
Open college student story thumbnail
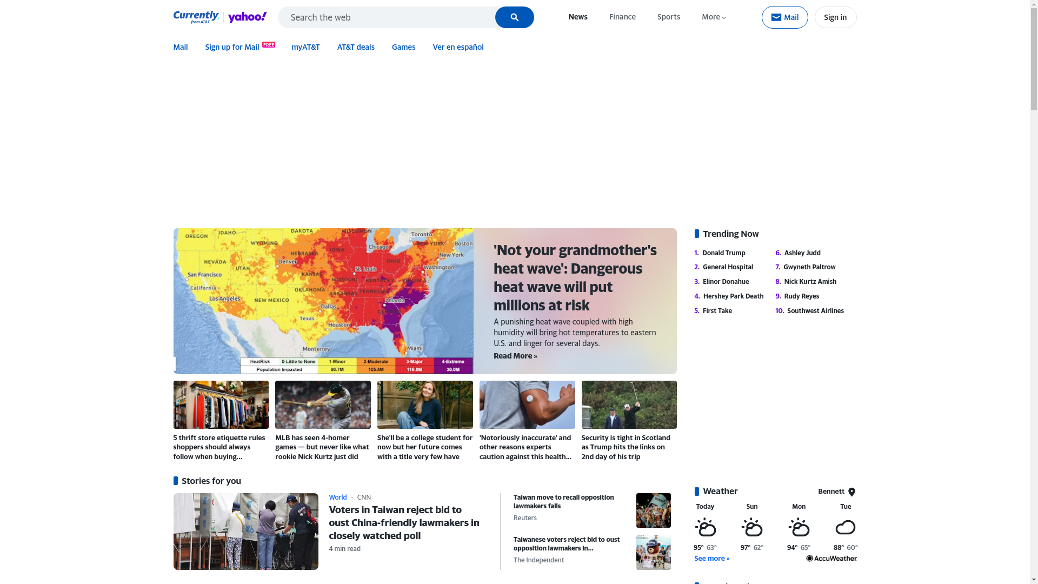[x=425, y=404]
